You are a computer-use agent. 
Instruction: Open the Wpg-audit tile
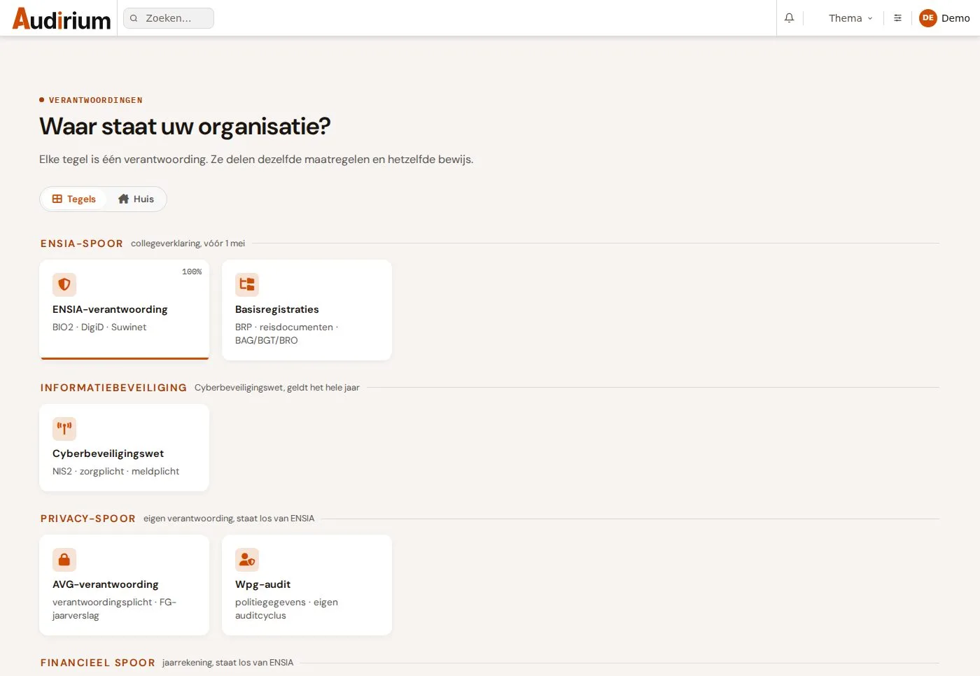click(x=307, y=585)
